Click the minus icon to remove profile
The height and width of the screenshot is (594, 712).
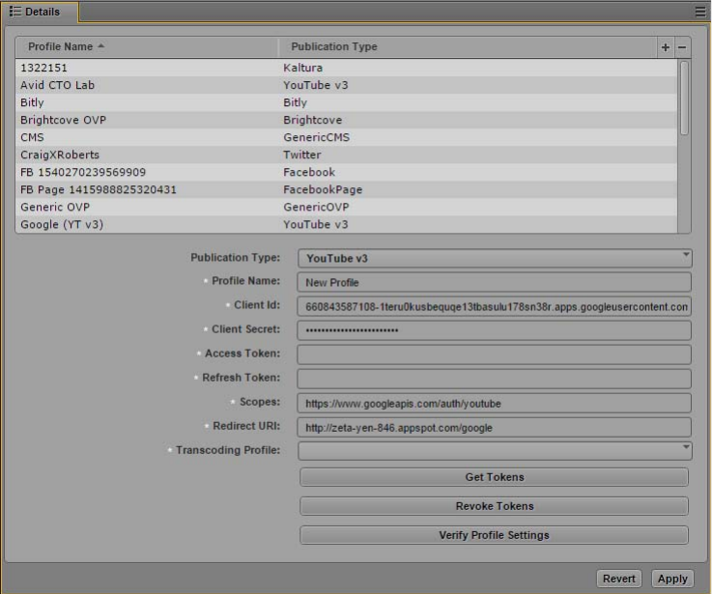tap(682, 47)
